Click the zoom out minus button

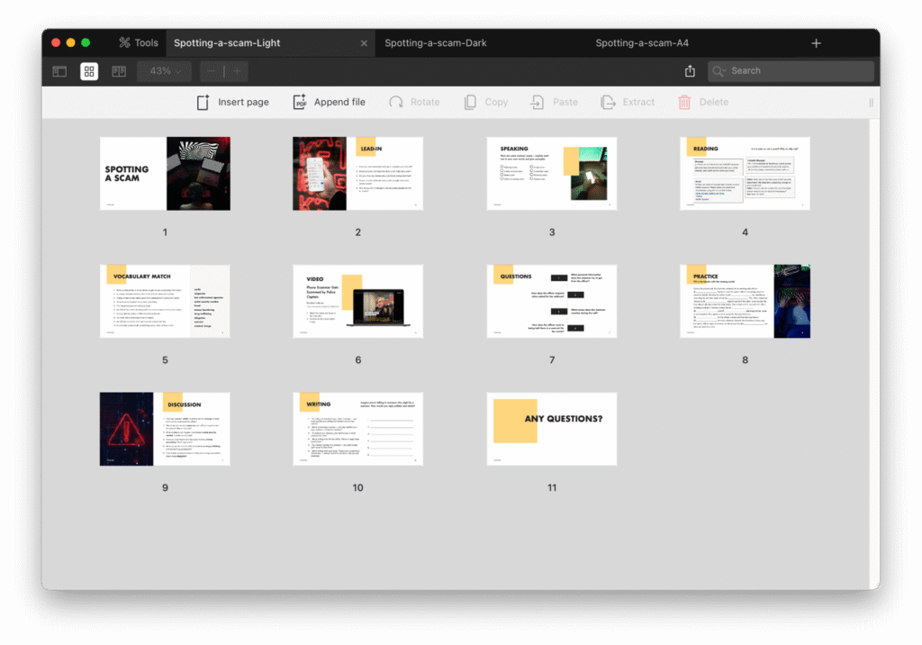(212, 71)
